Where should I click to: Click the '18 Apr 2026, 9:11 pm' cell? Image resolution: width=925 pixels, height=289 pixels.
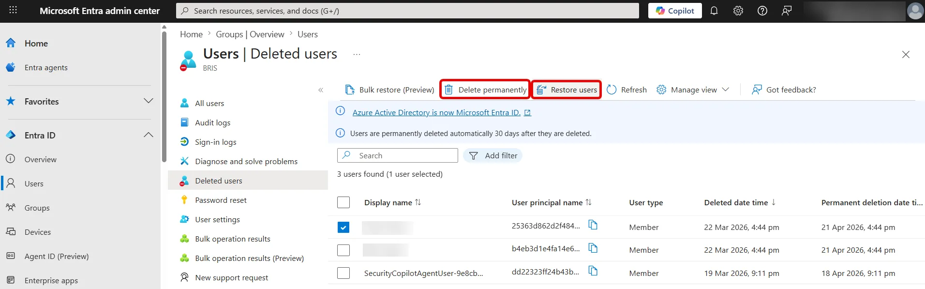click(858, 273)
